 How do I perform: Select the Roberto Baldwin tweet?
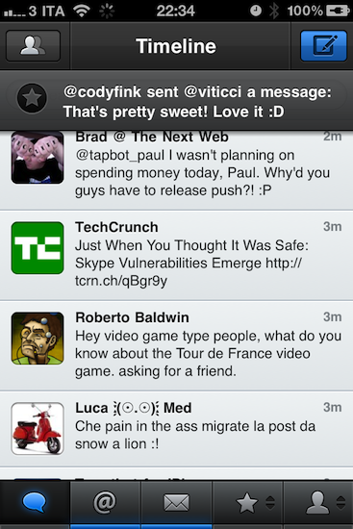tap(177, 346)
